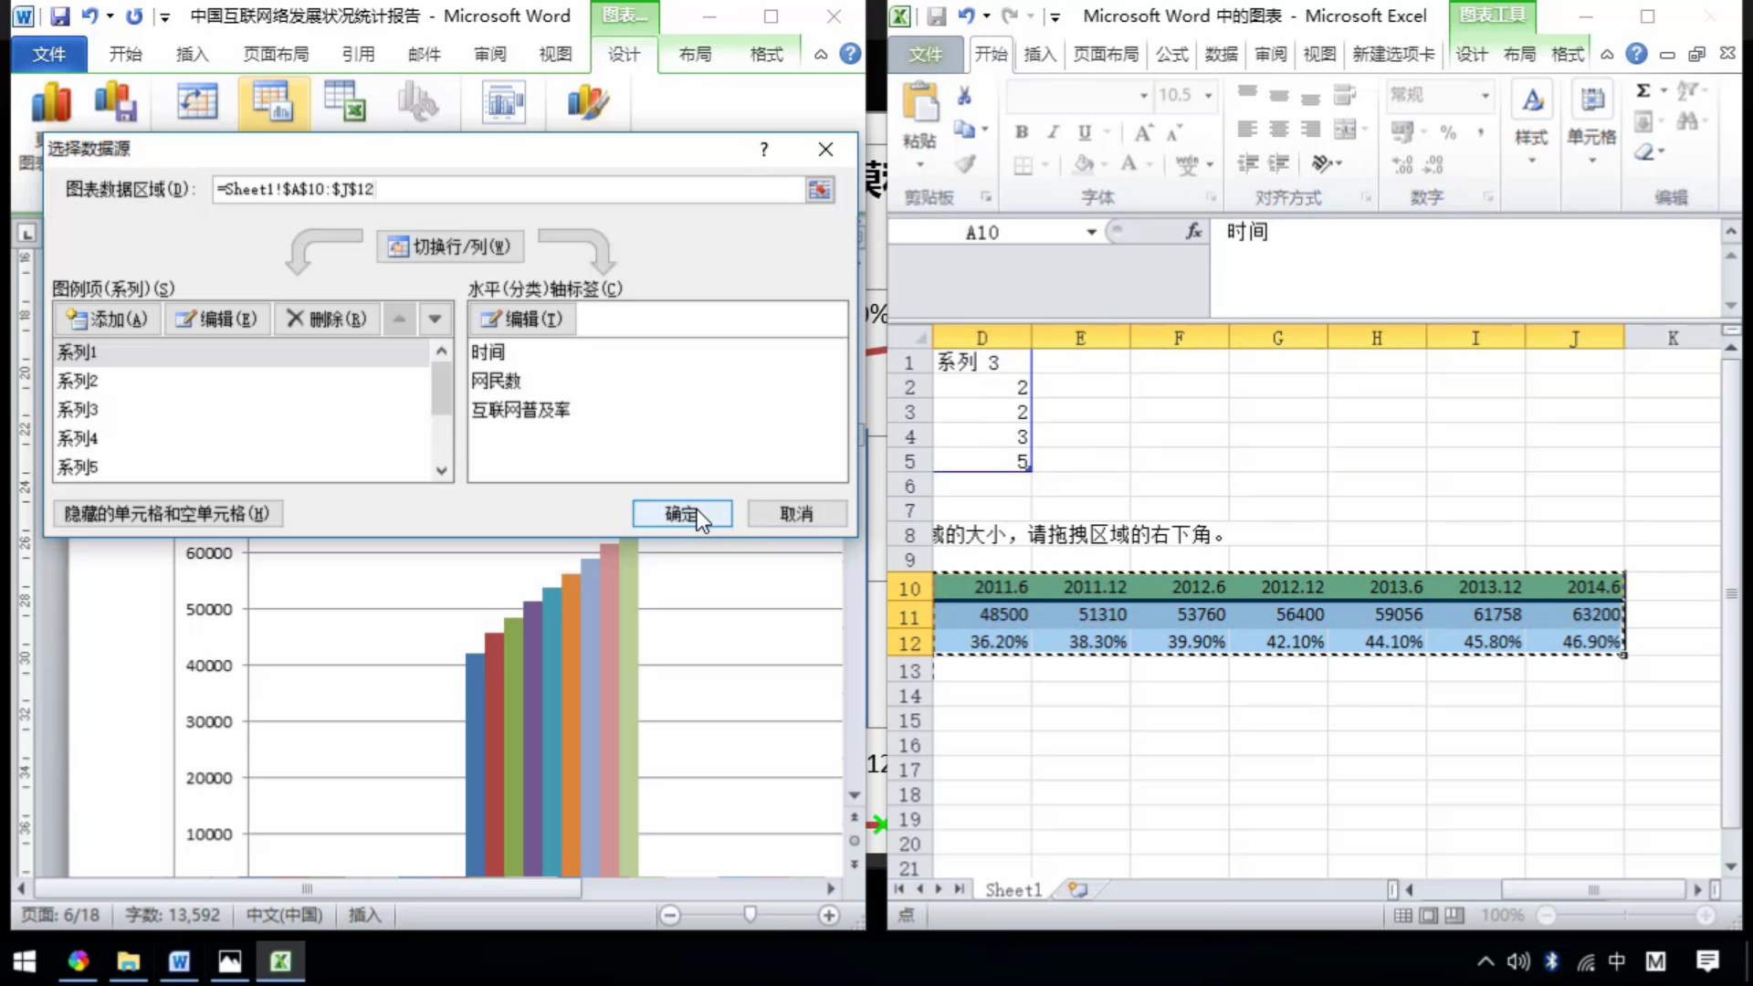Click the insert function fx icon
This screenshot has height=986, width=1753.
click(1193, 232)
